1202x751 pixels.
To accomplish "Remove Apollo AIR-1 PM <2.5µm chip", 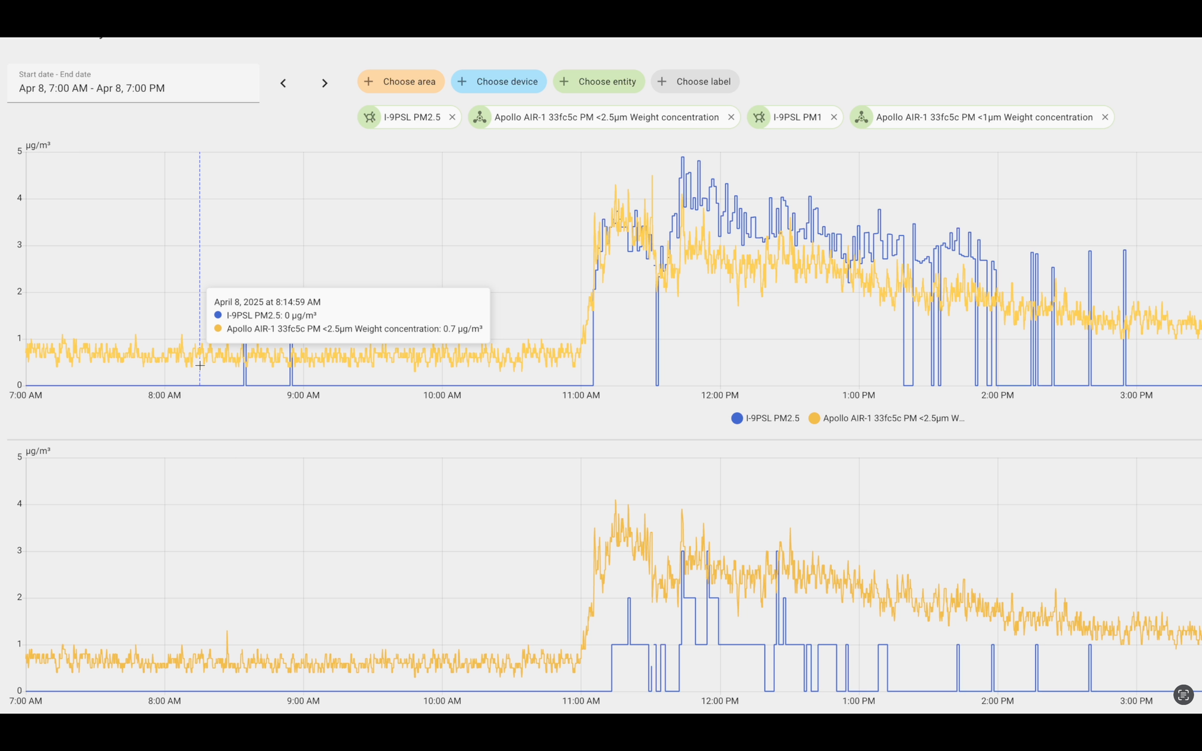I will pyautogui.click(x=731, y=117).
